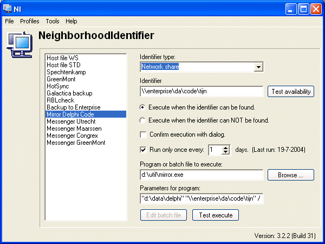
Task: Minimize the NI window
Action: click(290, 9)
